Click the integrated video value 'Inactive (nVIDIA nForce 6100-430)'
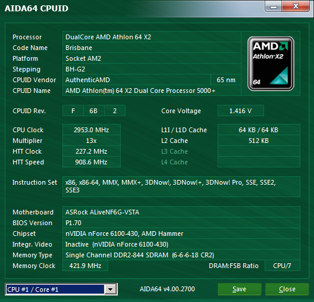The width and height of the screenshot is (314, 302). pyautogui.click(x=181, y=244)
